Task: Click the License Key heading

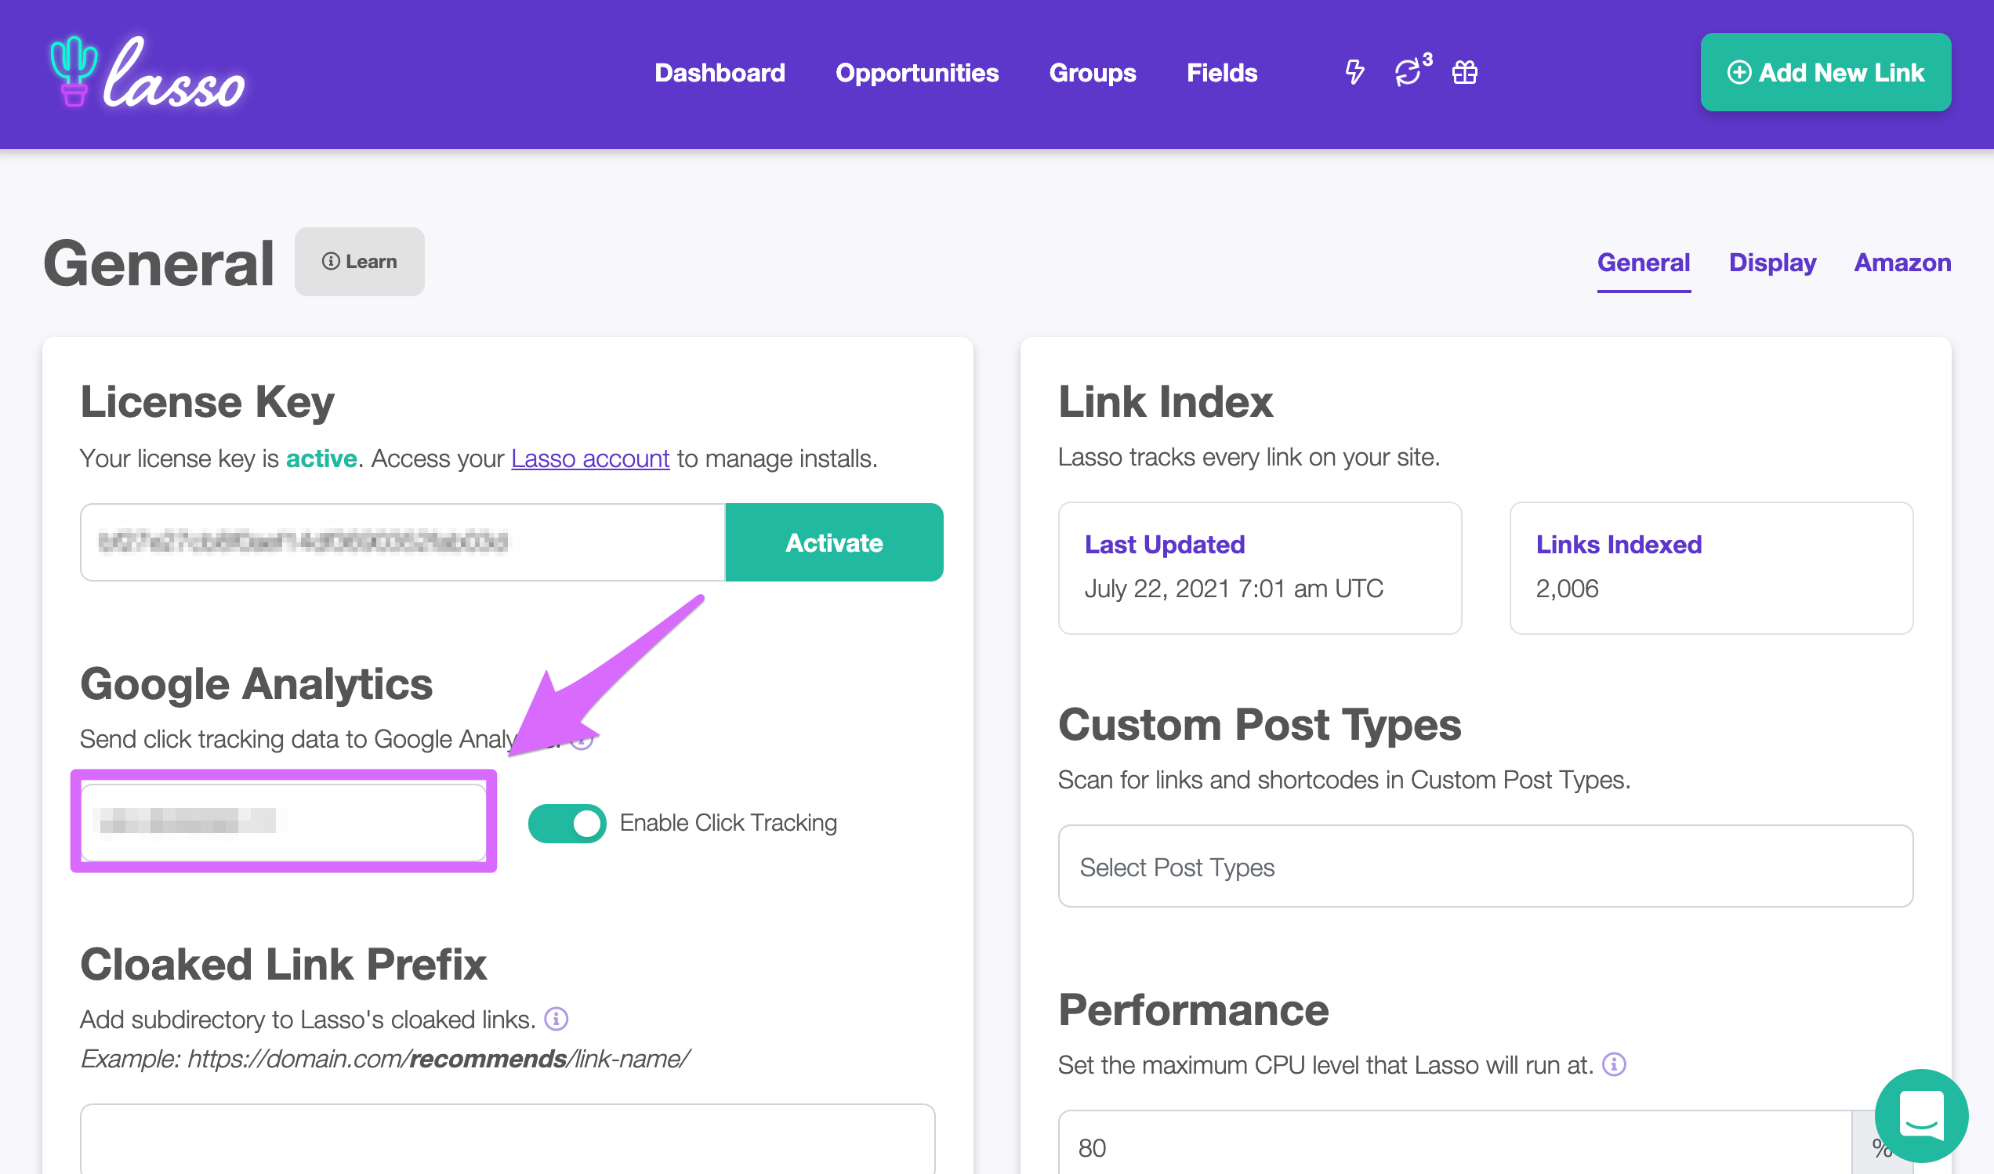Action: [207, 403]
